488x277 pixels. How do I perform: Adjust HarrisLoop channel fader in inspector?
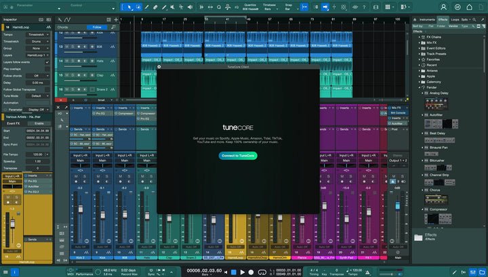[x=13, y=224]
